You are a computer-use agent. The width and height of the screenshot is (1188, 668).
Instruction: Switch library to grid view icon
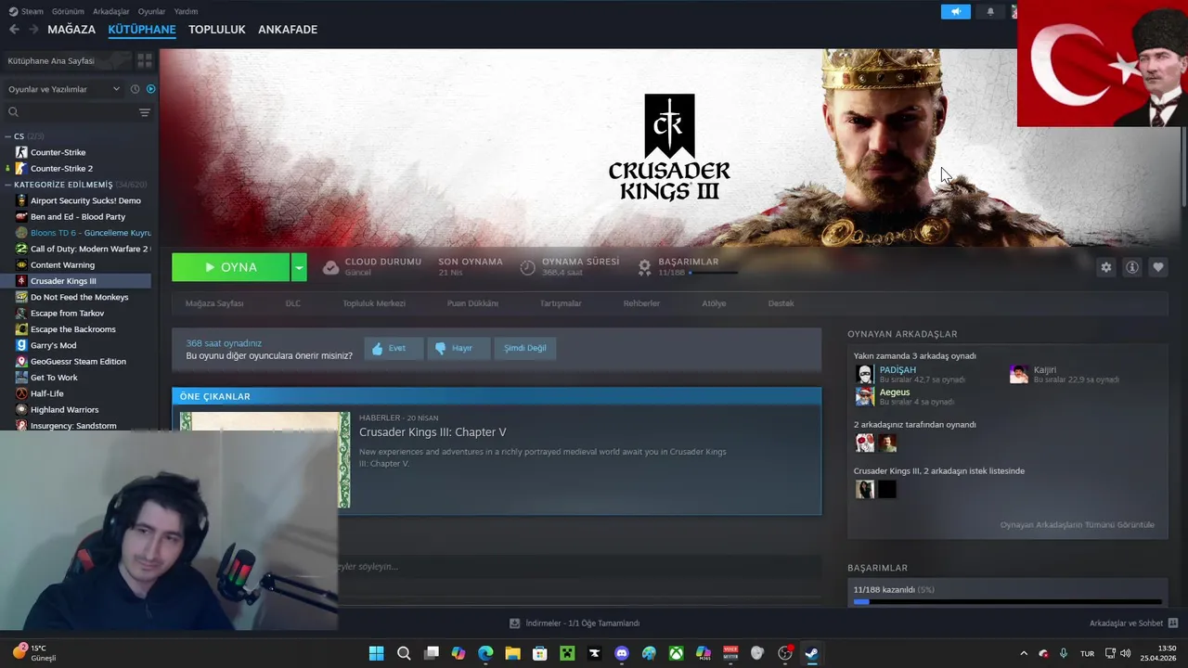145,60
